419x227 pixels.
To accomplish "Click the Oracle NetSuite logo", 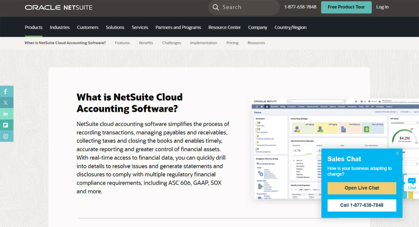I will (x=59, y=7).
